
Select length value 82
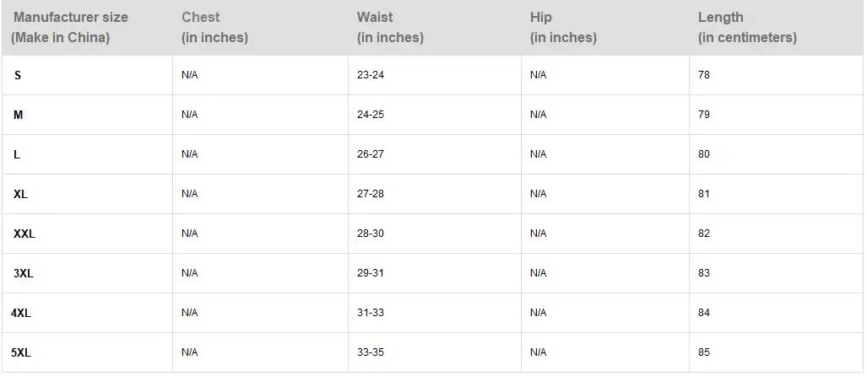coord(704,234)
